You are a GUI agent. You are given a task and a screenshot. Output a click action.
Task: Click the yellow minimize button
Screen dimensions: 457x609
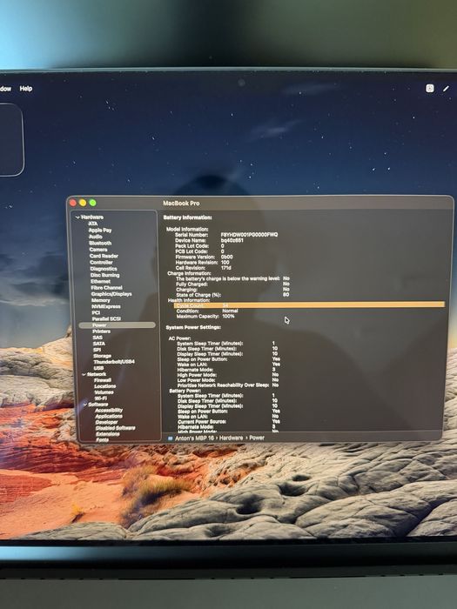click(83, 203)
